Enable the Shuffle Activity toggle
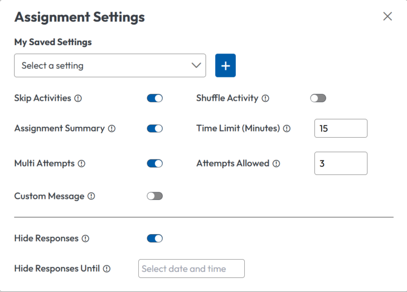This screenshot has width=407, height=292. coord(318,98)
